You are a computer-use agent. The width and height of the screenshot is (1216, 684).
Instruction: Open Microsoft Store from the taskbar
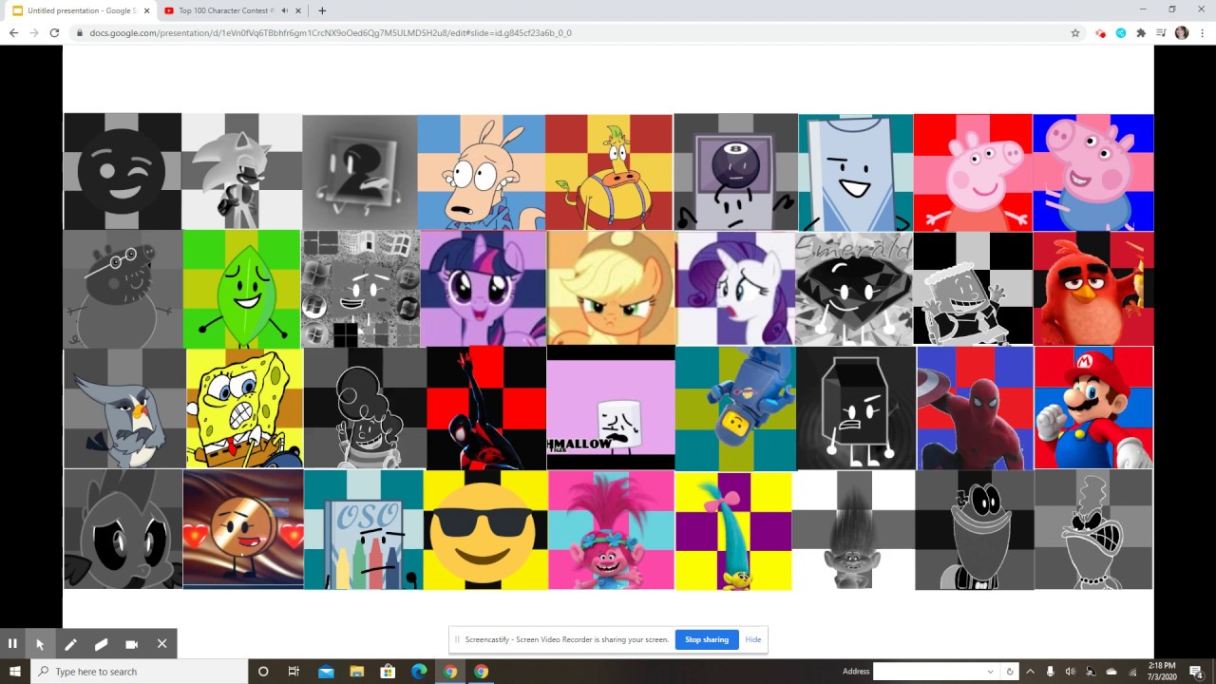tap(388, 672)
